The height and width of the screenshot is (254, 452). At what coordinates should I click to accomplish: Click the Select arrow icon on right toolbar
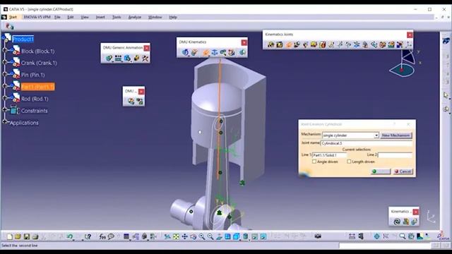(446, 95)
